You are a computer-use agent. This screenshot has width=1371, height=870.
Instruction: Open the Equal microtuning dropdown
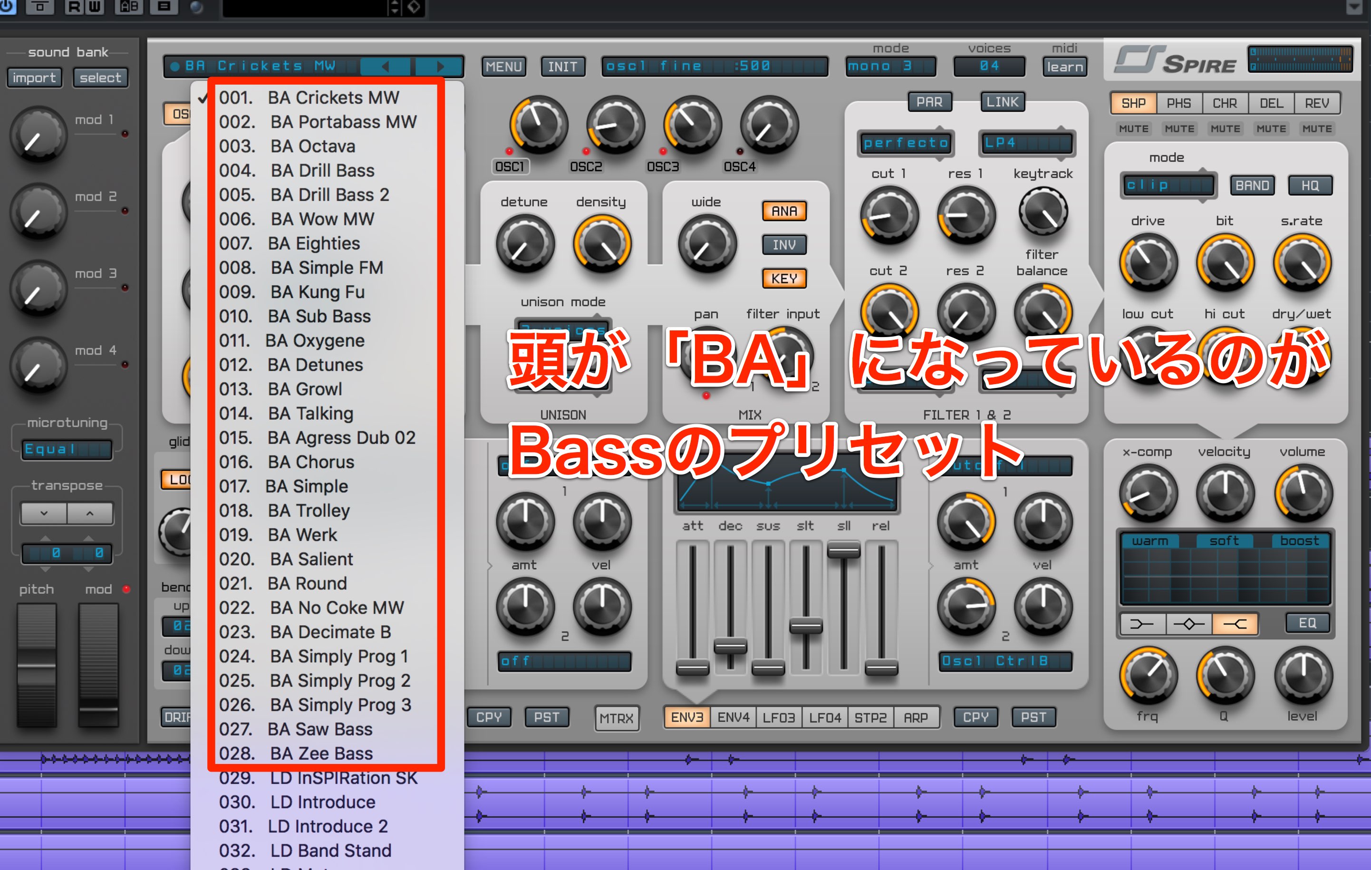pos(67,449)
